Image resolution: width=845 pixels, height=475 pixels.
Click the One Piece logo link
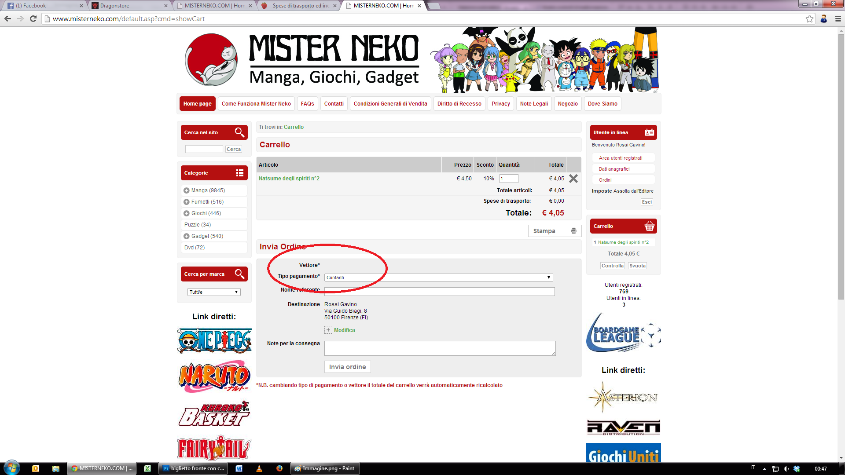coord(214,341)
